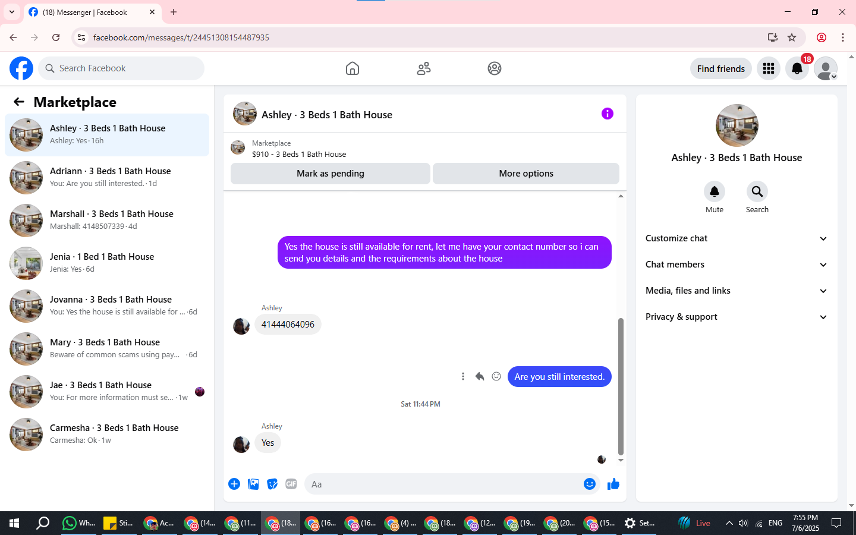Screen dimensions: 856x535
Task: React to 'Are you still interested' message
Action: (496, 376)
